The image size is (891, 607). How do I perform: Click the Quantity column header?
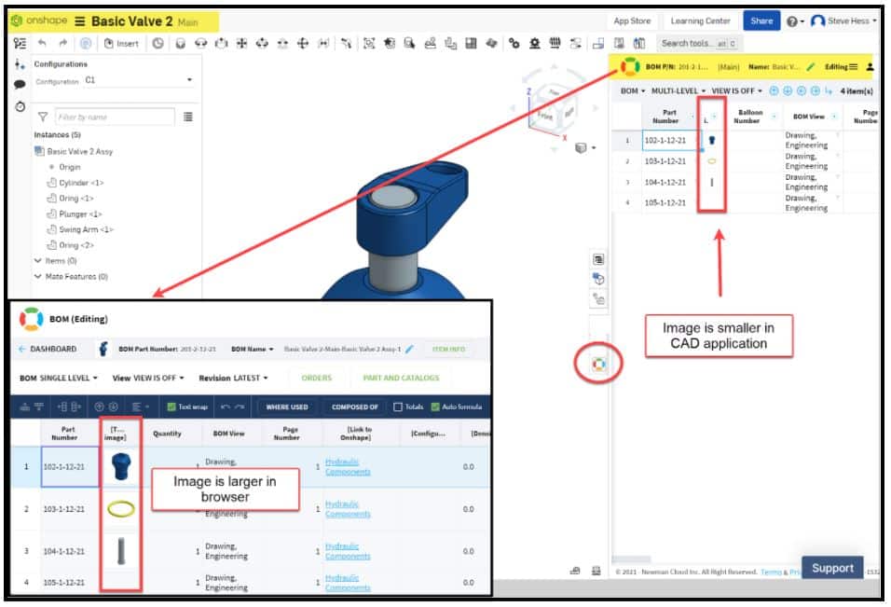167,434
